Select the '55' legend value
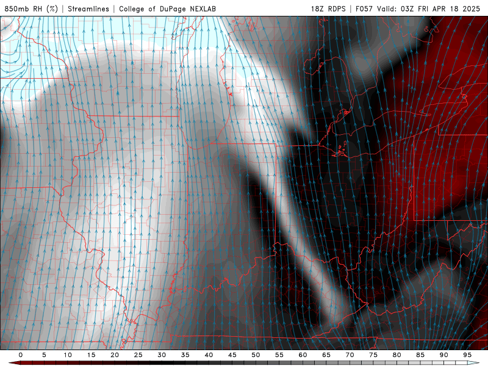This screenshot has height=366, width=488. click(279, 355)
